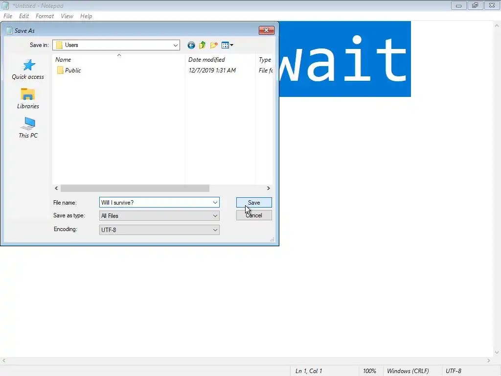Screen dimensions: 501x376
Task: Open the View menu in Notepad
Action: tap(67, 16)
